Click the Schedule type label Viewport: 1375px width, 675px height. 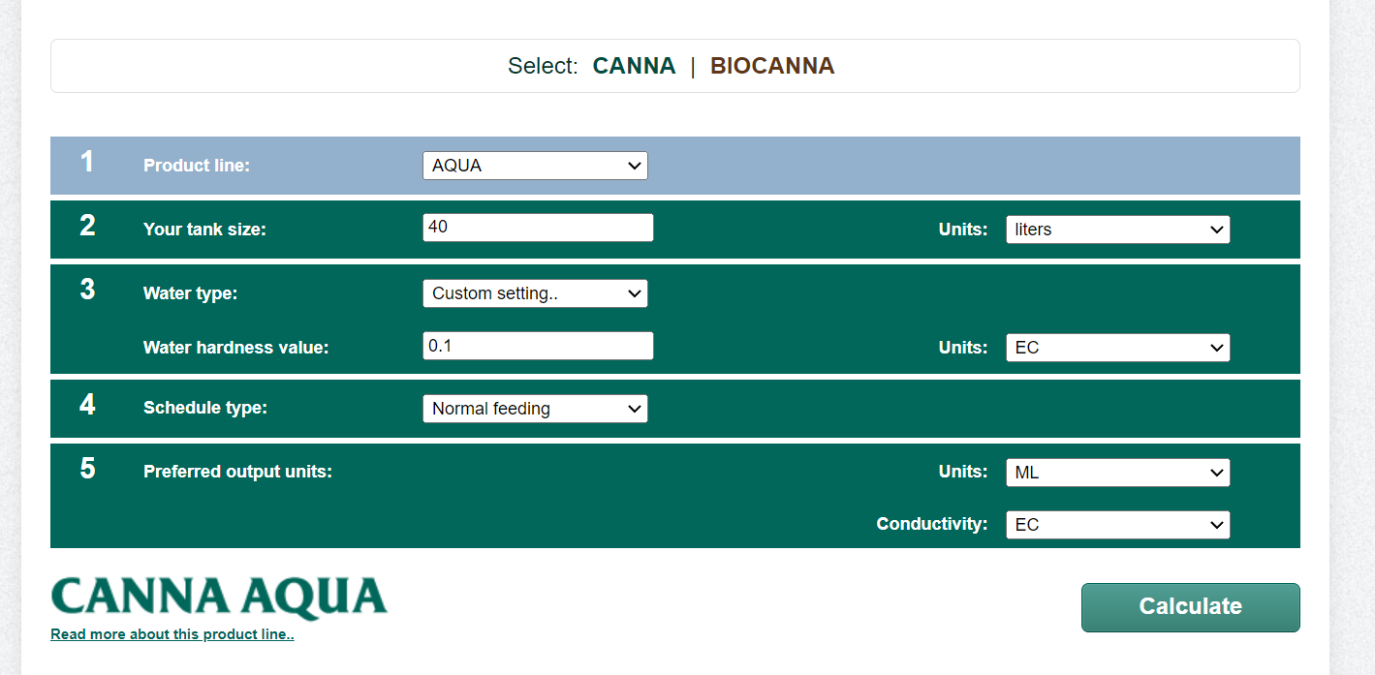click(x=205, y=408)
